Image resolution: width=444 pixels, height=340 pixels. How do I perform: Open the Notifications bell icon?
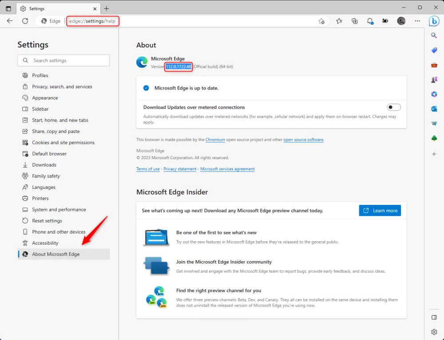pyautogui.click(x=370, y=21)
